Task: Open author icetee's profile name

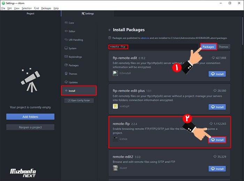Action: (123, 139)
